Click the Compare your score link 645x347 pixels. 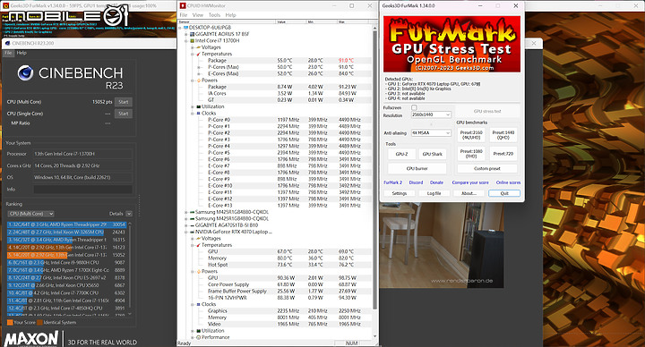[x=470, y=182]
